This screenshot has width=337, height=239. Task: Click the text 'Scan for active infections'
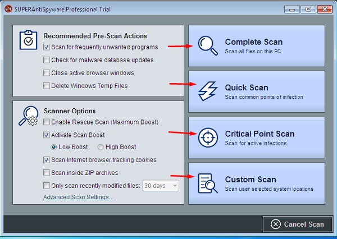pos(256,143)
